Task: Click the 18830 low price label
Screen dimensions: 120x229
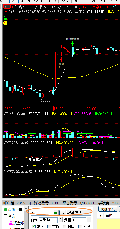Action: pos(46,100)
